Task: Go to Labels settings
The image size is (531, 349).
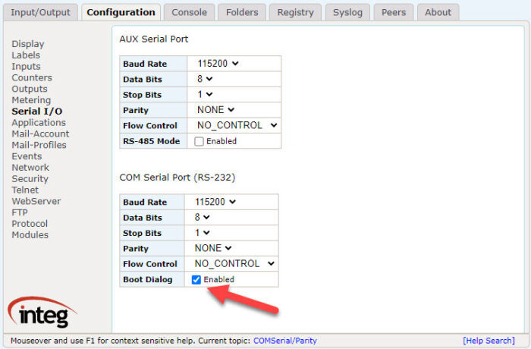Action: coord(26,55)
